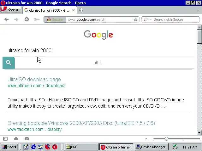This screenshot has height=151, width=202.
Task: Expand search engine selector dropdown
Action: tap(151, 20)
